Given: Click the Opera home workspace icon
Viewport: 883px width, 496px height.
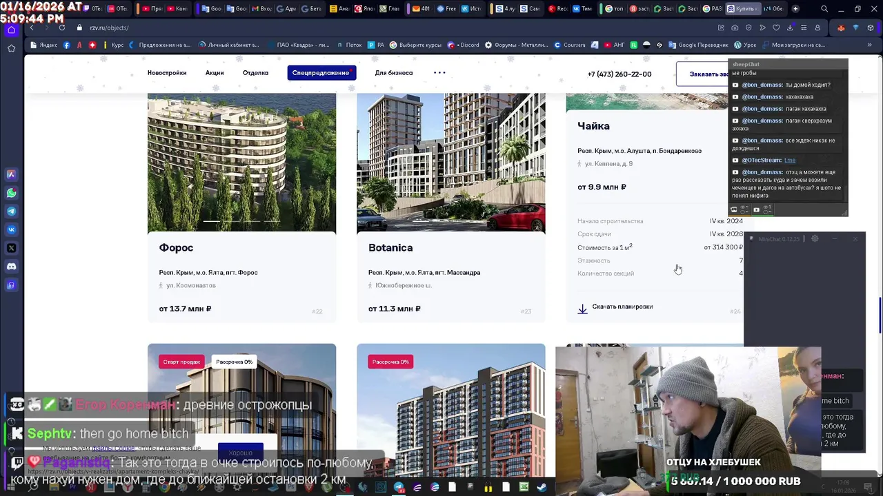Looking at the screenshot, I should (11, 30).
